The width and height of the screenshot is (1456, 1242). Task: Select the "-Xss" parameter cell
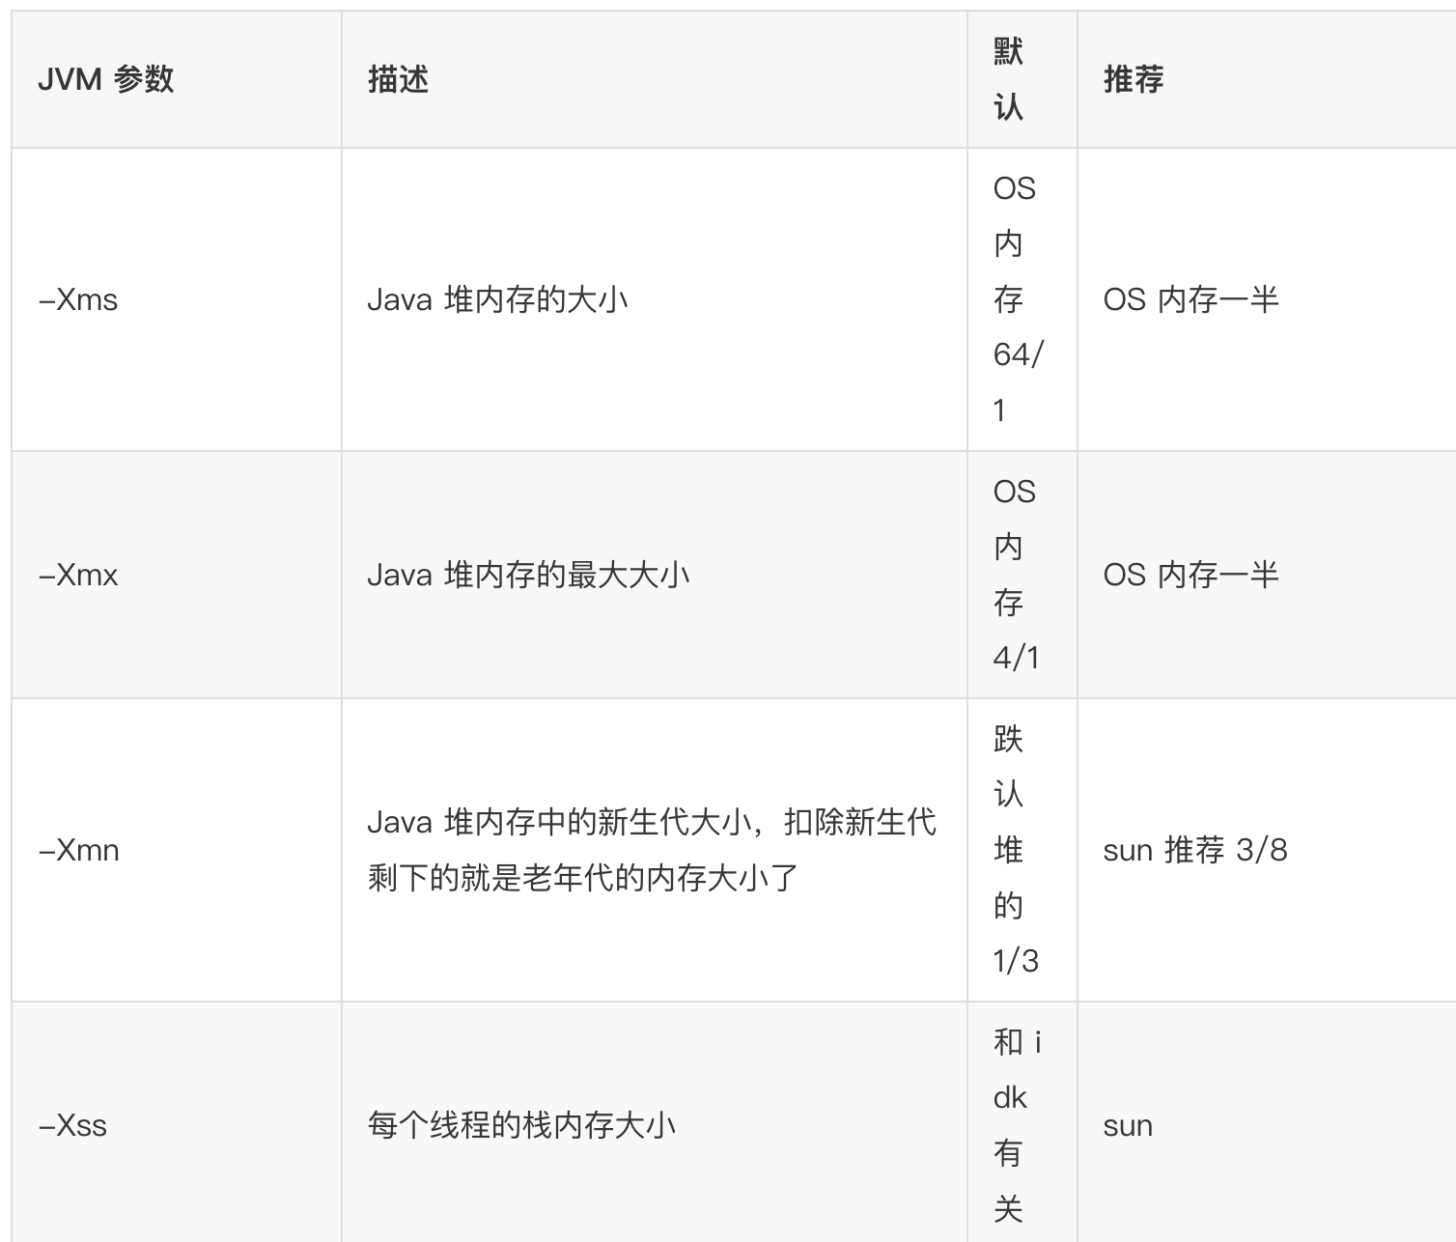pyautogui.click(x=73, y=1125)
